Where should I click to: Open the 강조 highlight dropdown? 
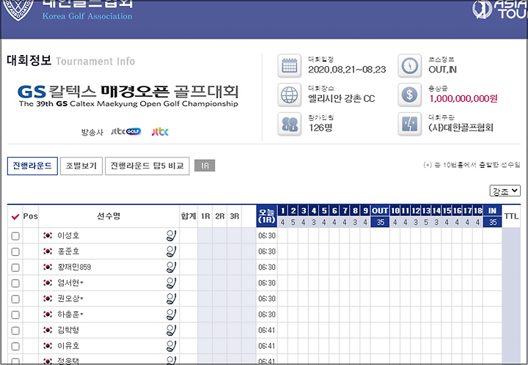click(505, 191)
